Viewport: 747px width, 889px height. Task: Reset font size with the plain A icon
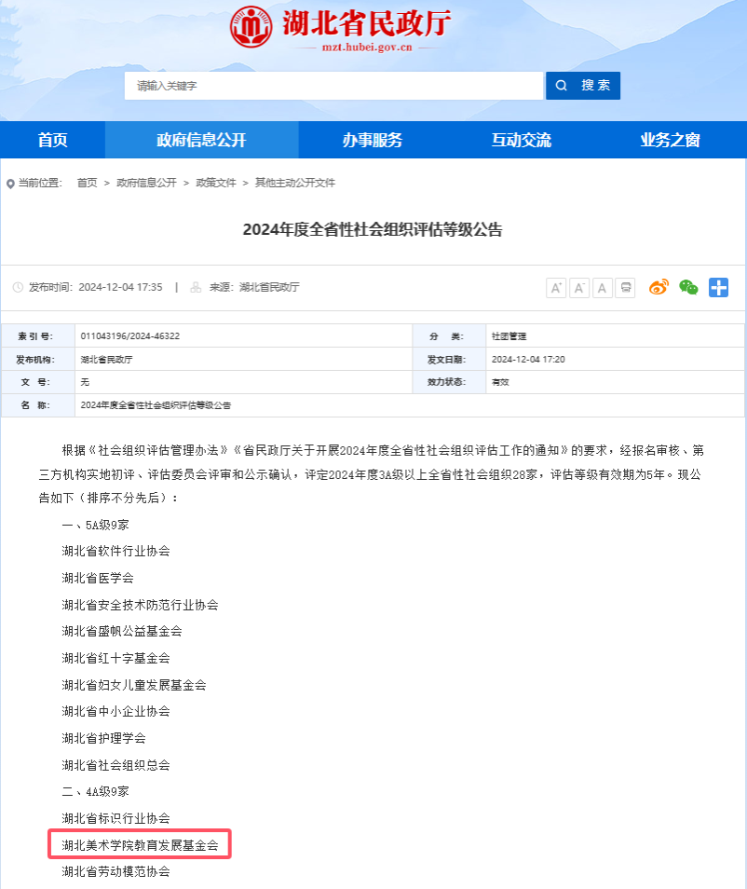pos(602,288)
